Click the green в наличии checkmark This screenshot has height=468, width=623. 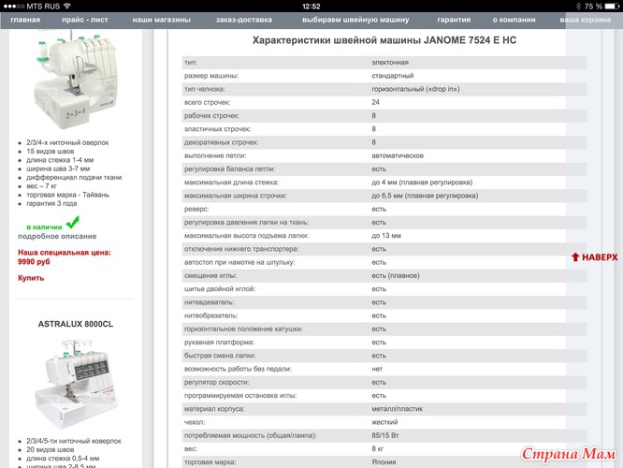tap(72, 222)
